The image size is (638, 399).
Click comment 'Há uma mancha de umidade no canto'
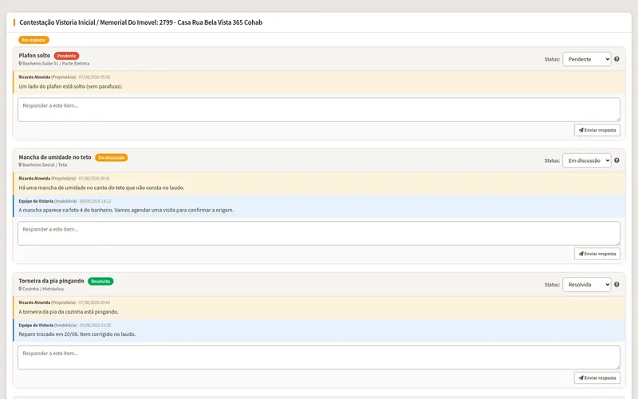pos(101,188)
